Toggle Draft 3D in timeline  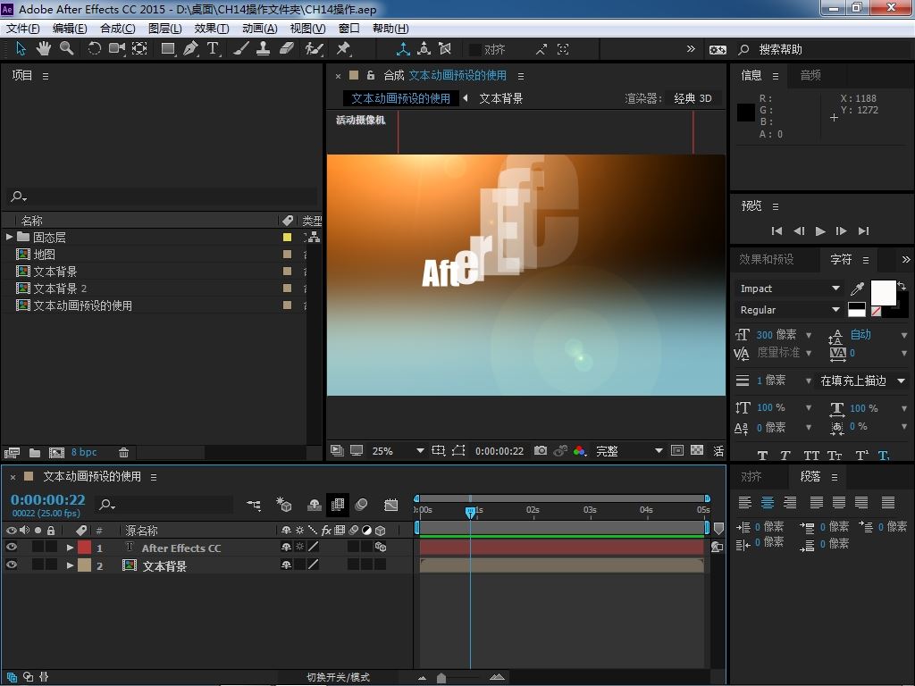pyautogui.click(x=284, y=506)
